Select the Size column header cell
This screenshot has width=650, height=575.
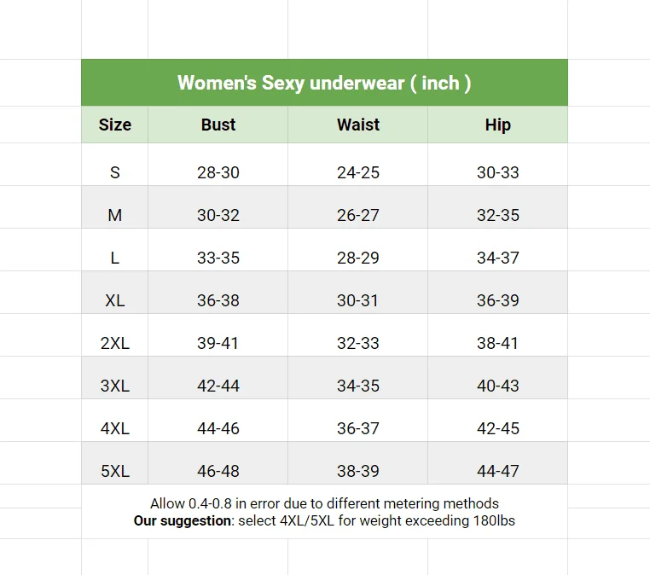click(115, 125)
